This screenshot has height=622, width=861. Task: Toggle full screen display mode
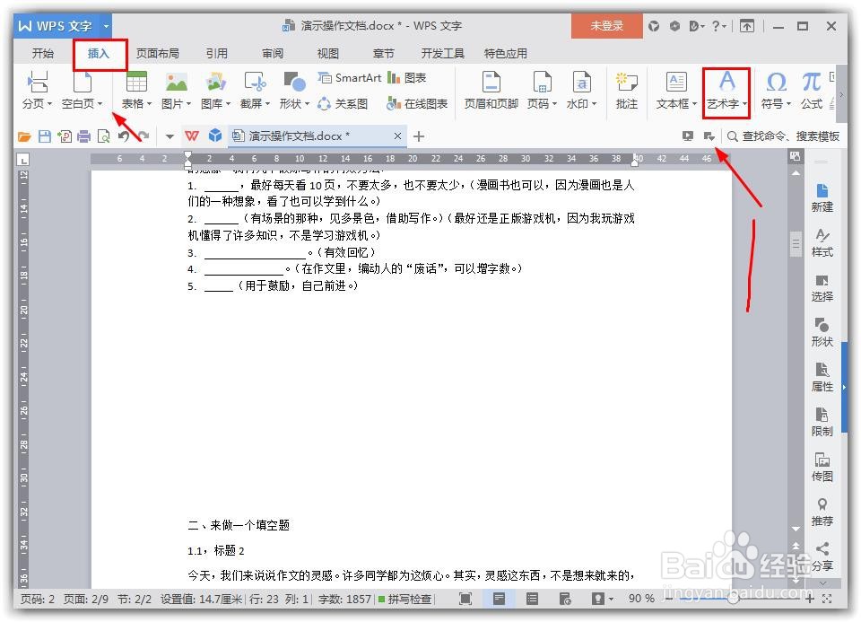465,599
